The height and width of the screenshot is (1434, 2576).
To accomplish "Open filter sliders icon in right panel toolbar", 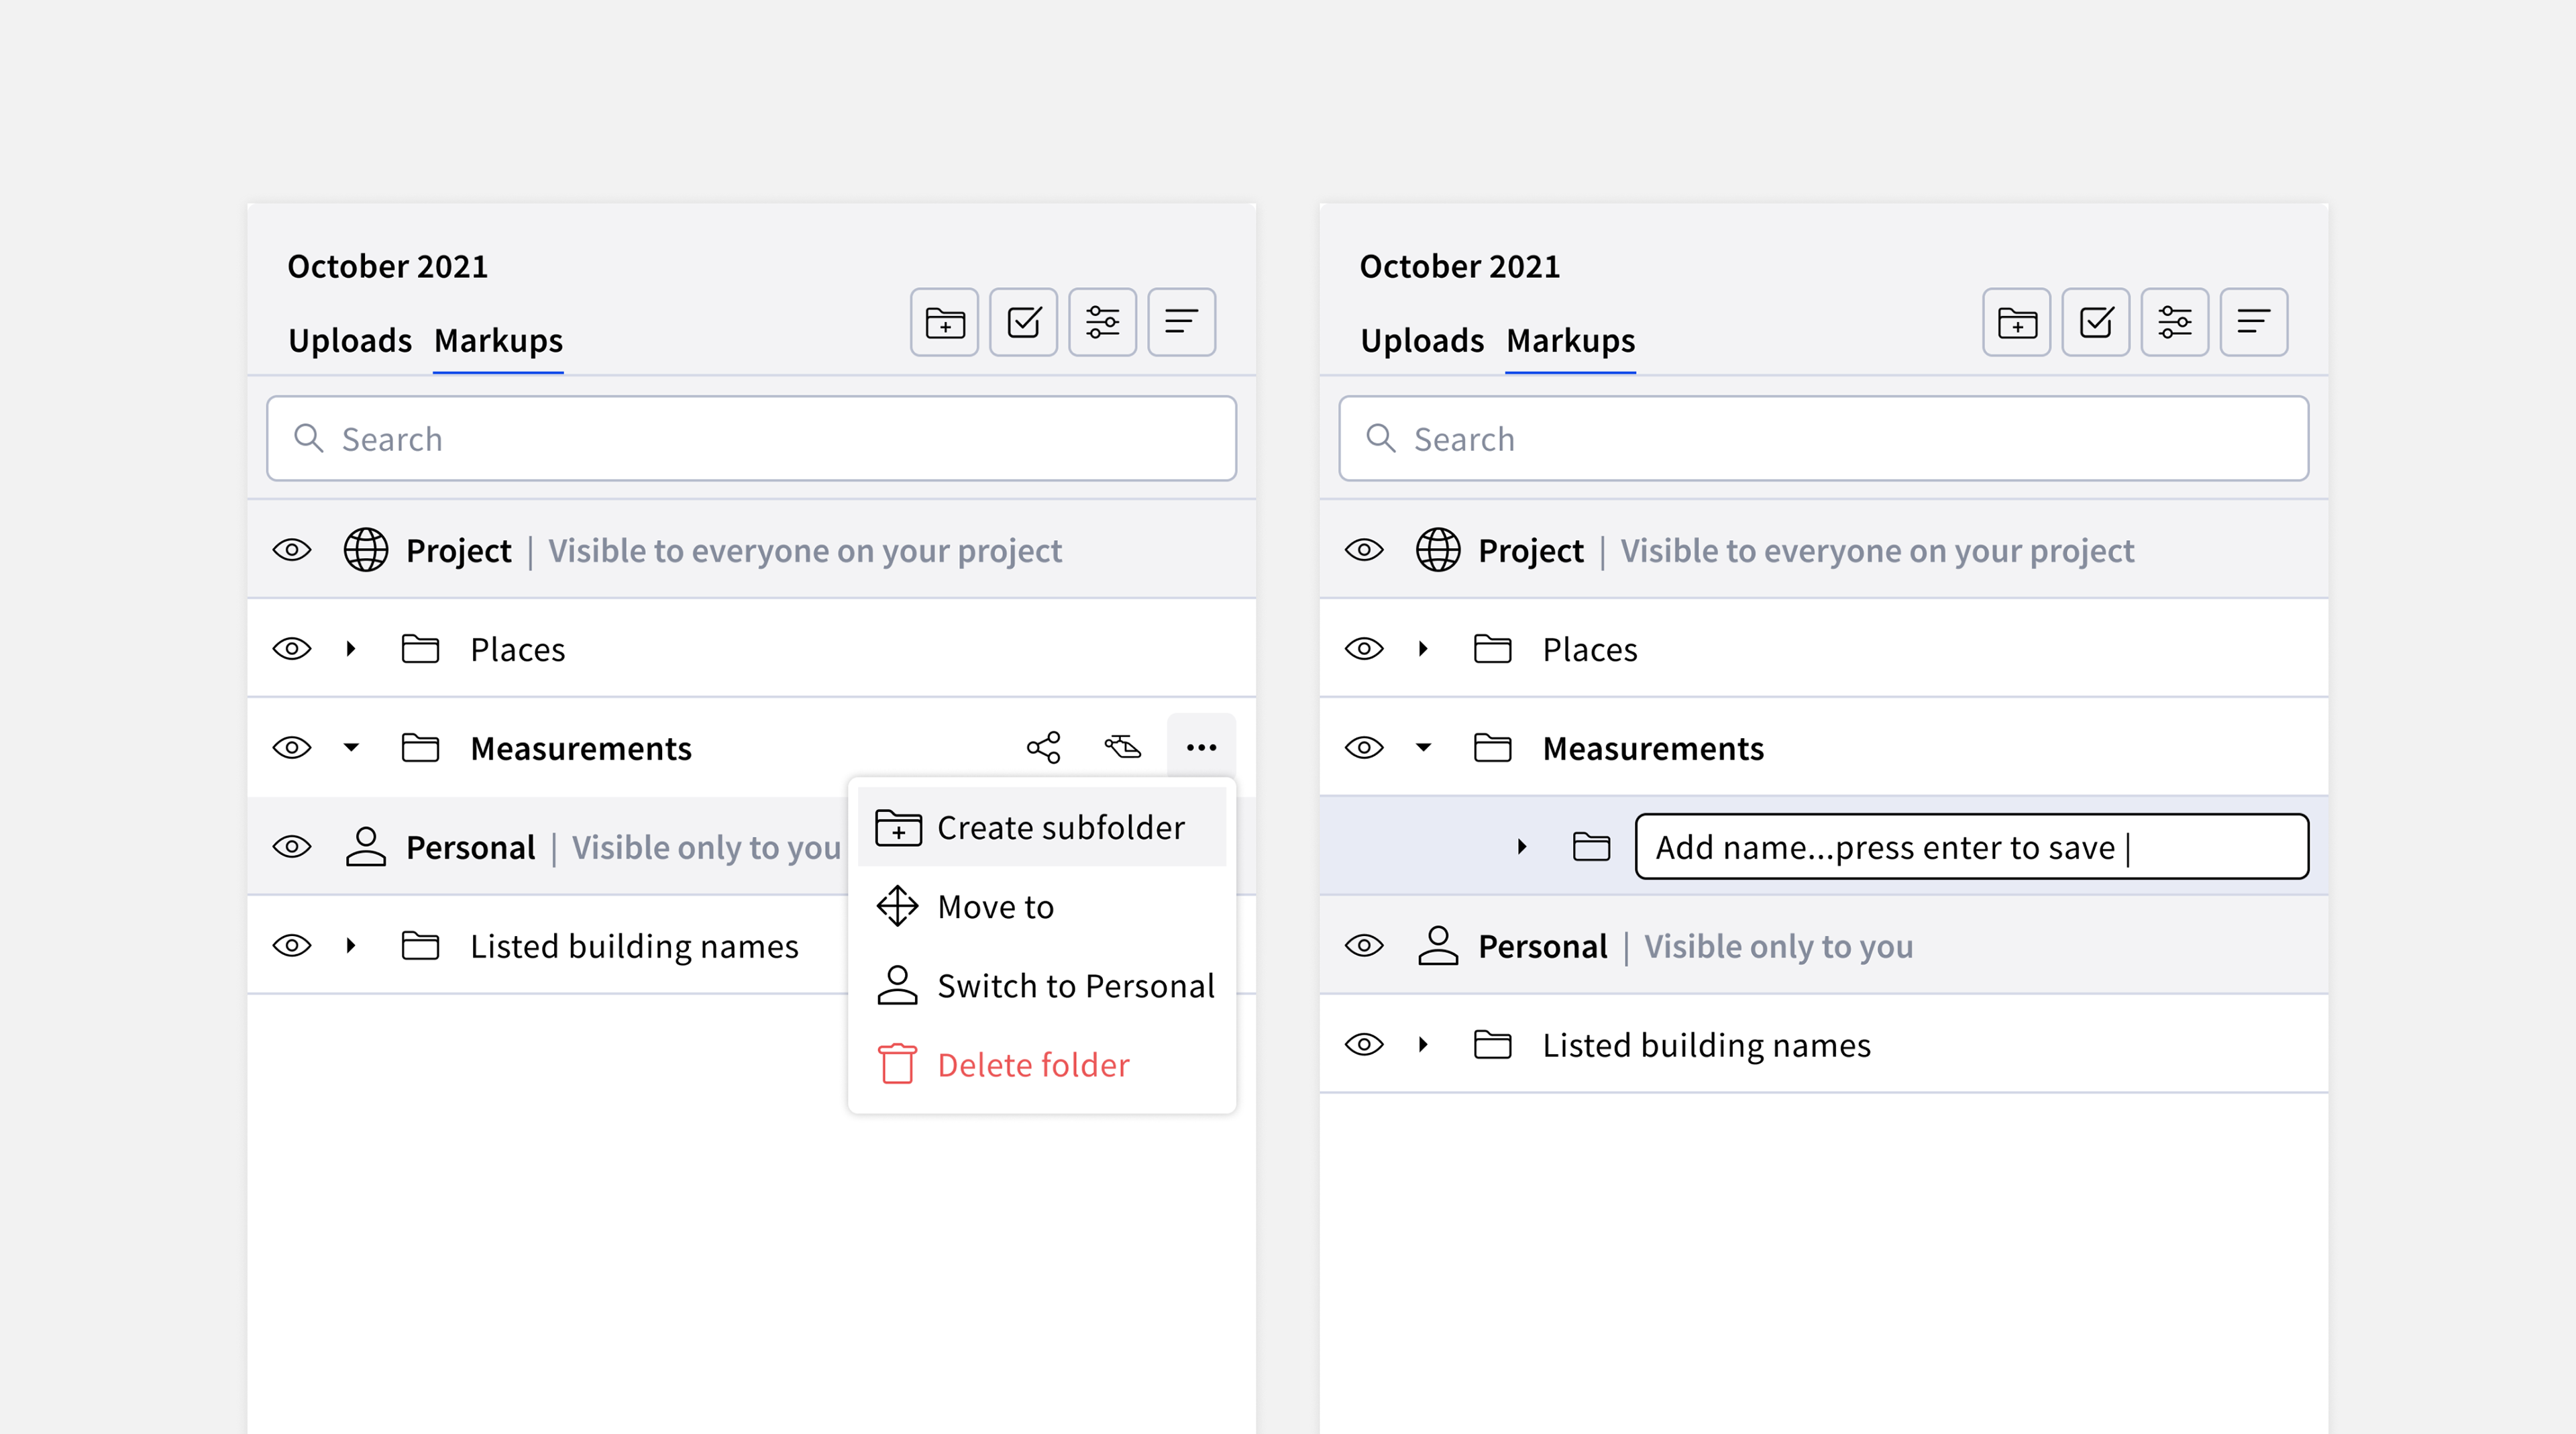I will (2174, 322).
